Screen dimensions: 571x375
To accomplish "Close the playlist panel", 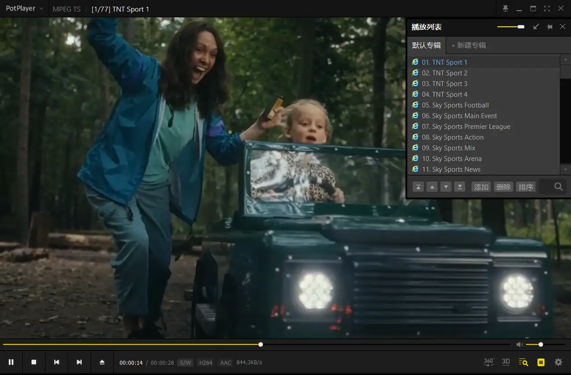I will coord(563,27).
